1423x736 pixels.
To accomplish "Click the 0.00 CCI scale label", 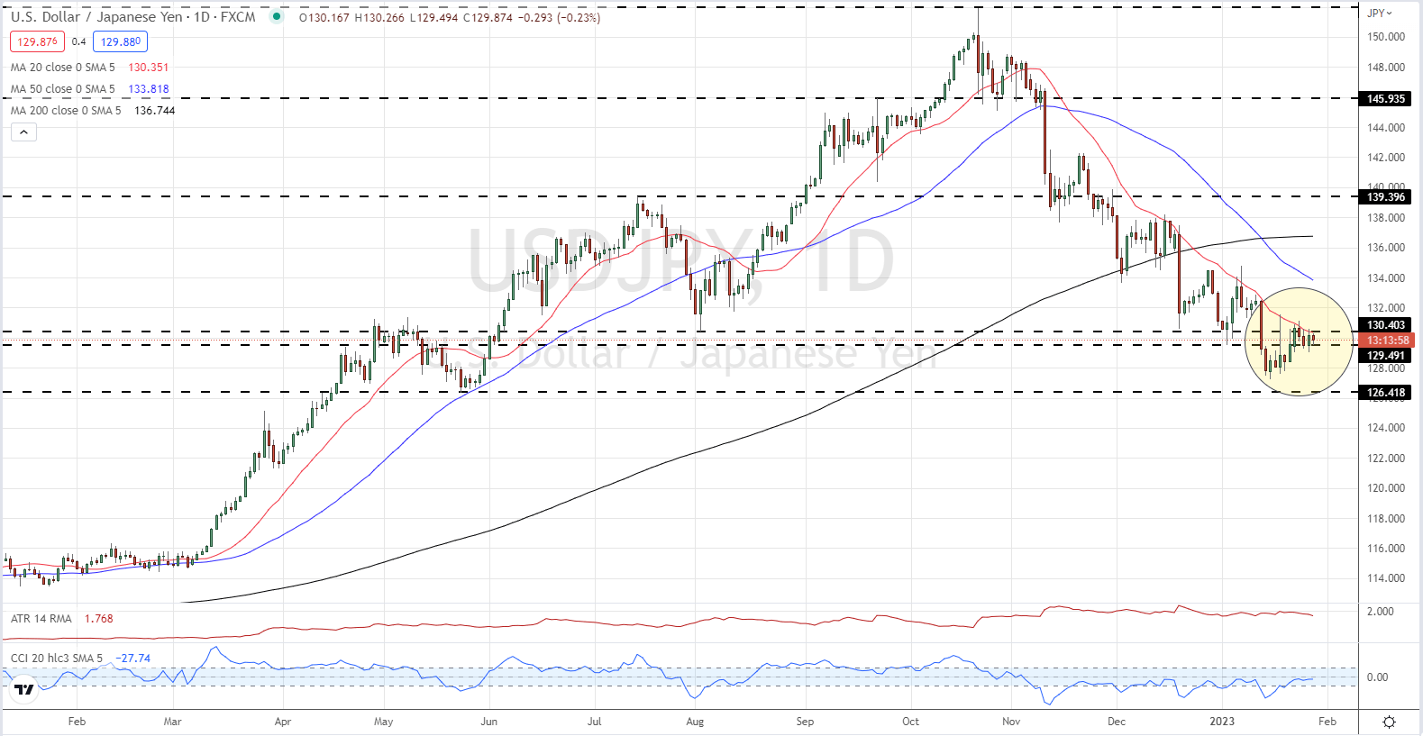I will click(1377, 677).
